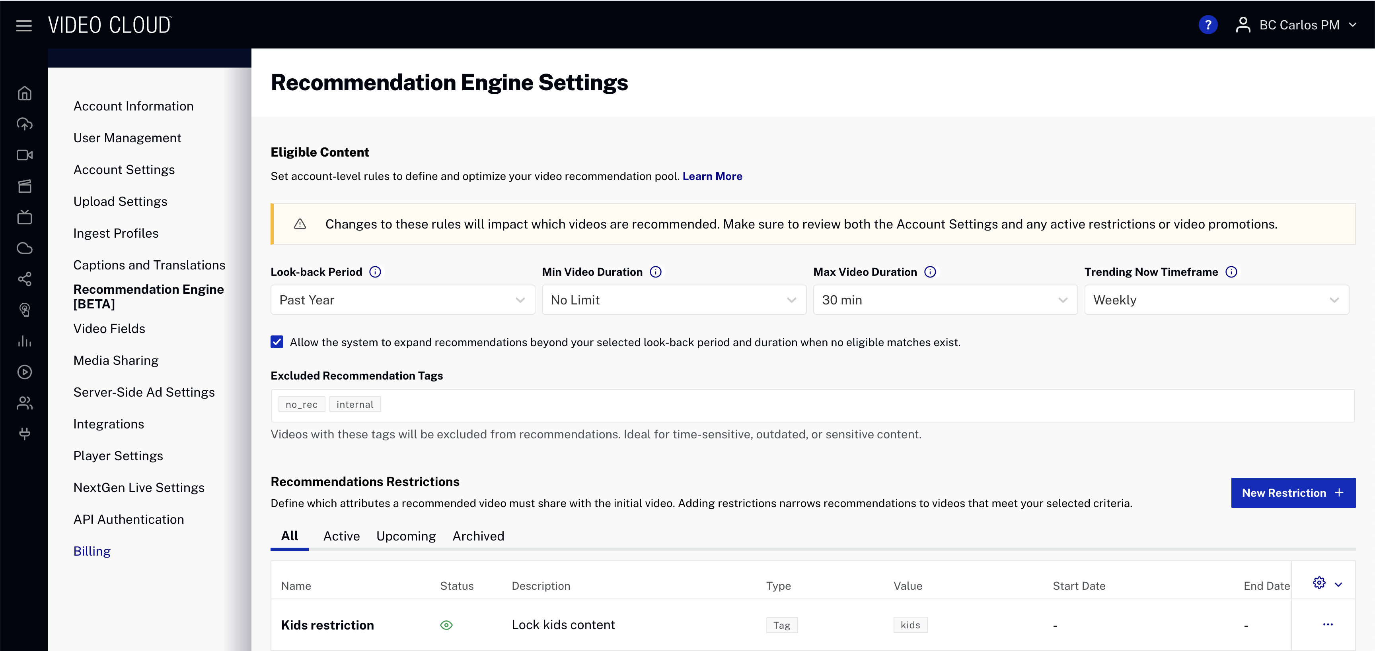Click the Look-back Period info tooltip icon
Viewport: 1375px width, 651px height.
376,271
